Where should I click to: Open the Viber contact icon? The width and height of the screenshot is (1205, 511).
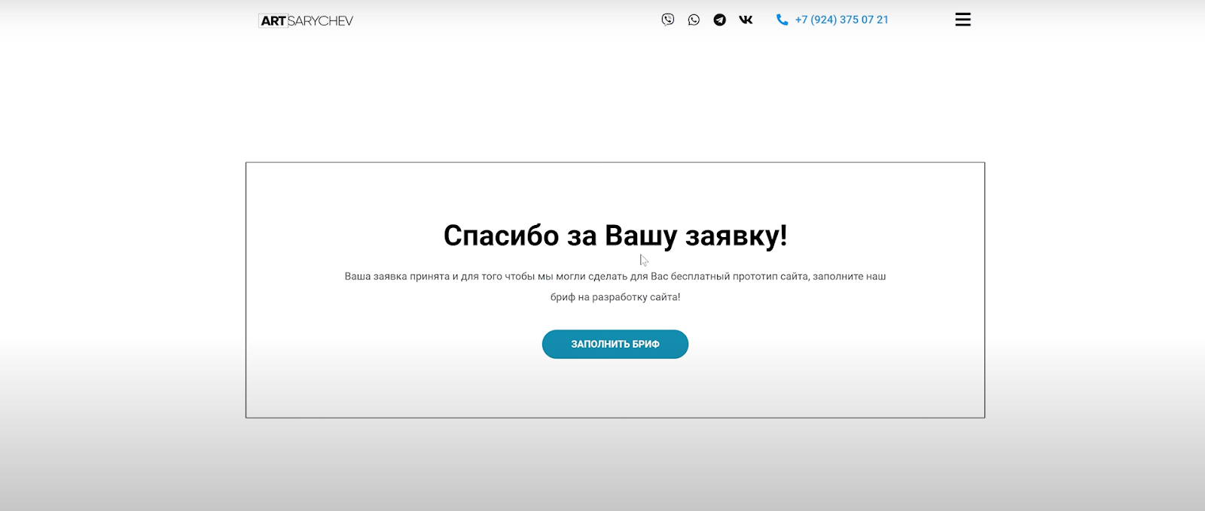click(x=667, y=20)
